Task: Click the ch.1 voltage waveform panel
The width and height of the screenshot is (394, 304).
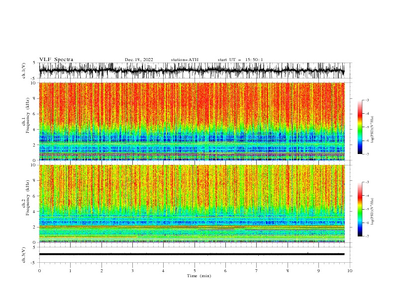Action: pos(196,71)
